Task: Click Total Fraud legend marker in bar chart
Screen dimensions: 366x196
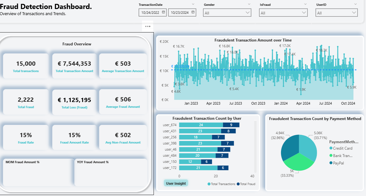Action: coord(238,184)
